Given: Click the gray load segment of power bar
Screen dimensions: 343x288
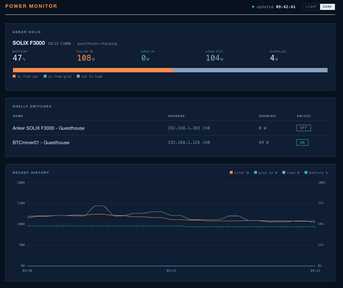Looking at the screenshot, I should (250, 70).
